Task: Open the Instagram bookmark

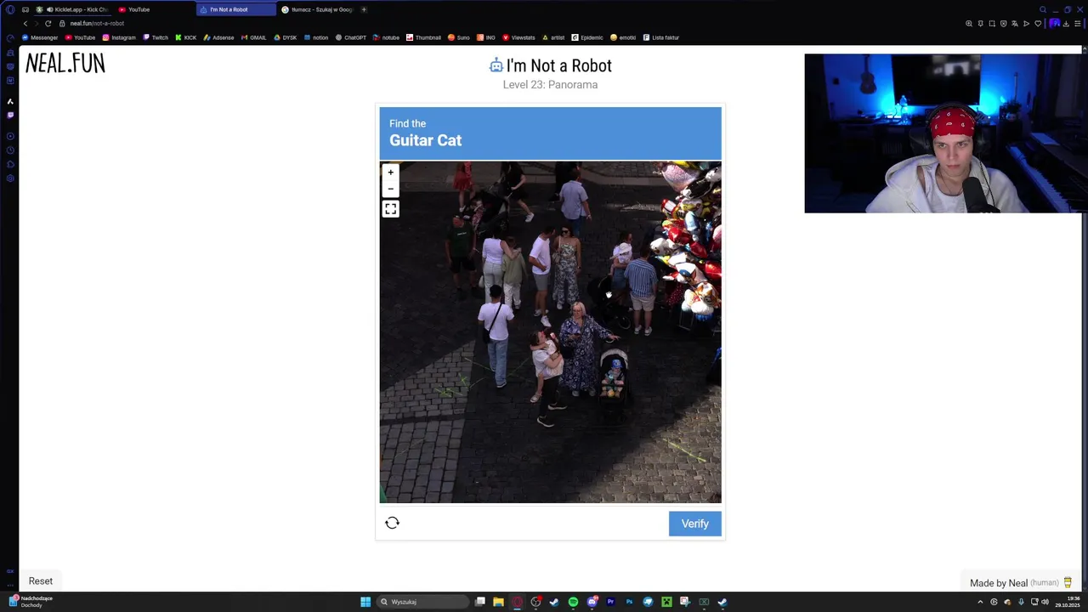Action: pos(119,37)
